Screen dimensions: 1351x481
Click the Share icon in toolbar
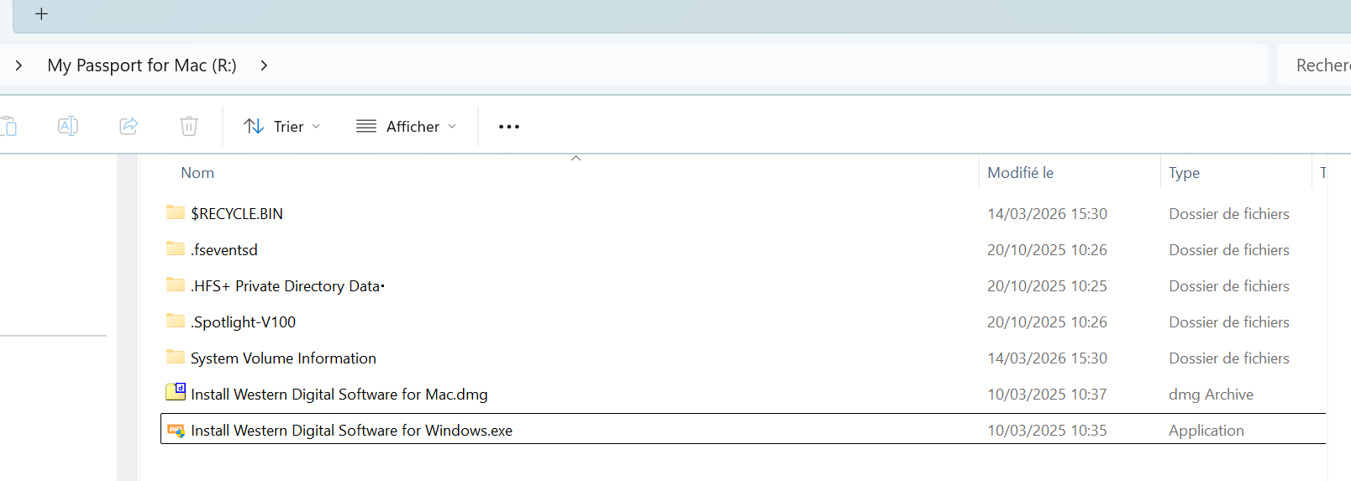(x=129, y=127)
